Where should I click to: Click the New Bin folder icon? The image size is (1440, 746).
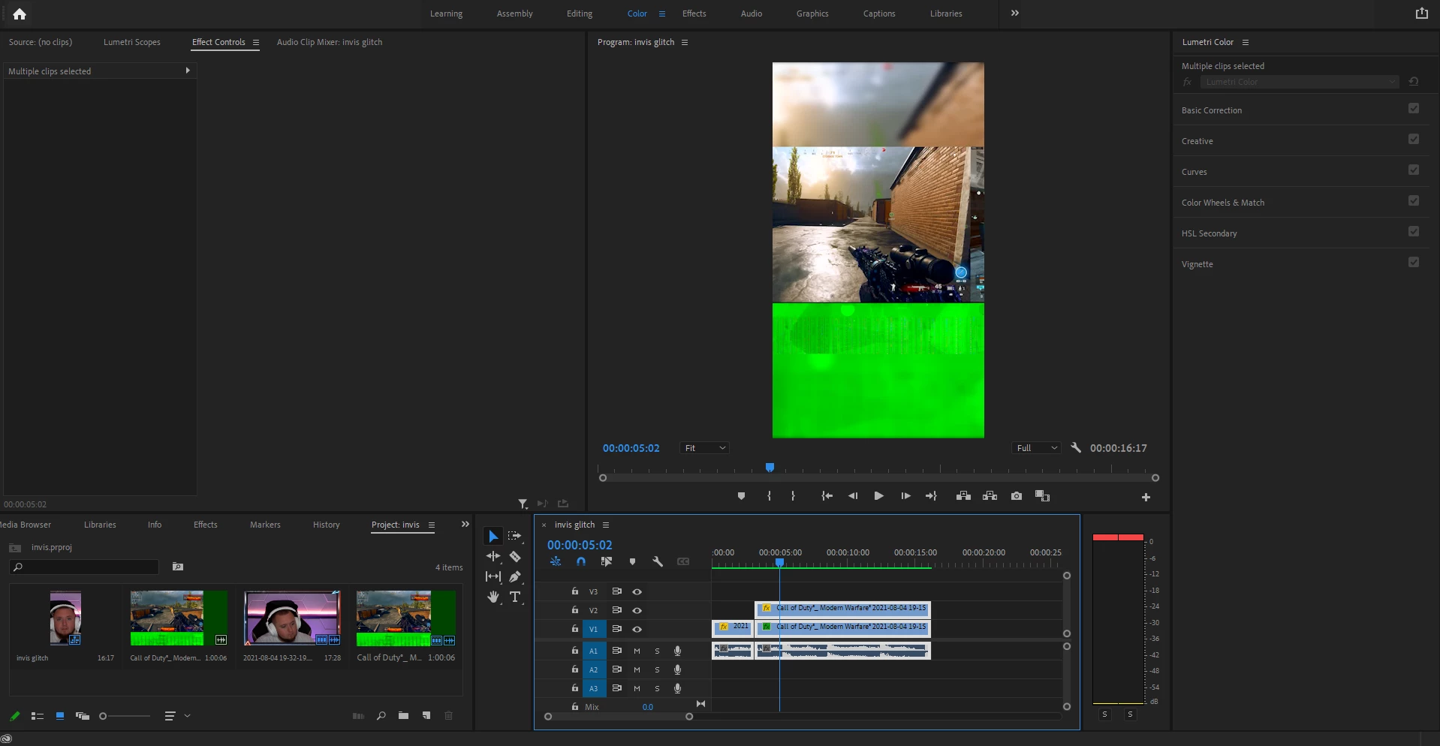click(403, 716)
